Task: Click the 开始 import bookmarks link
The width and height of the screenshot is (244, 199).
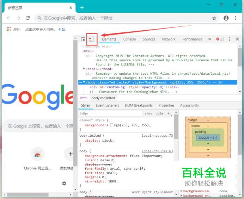Action: pos(62,29)
